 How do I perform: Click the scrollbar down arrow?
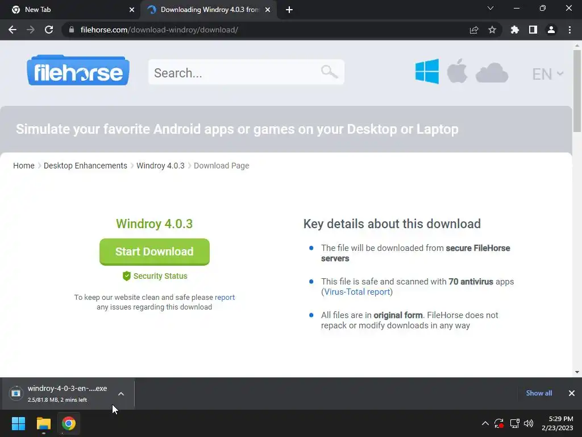[x=577, y=372]
